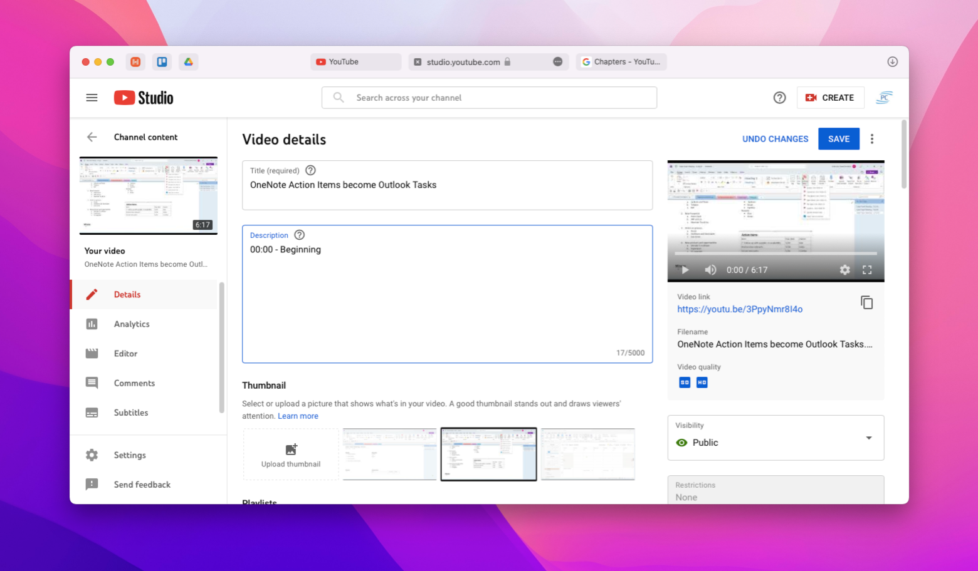
Task: Click the CREATE button
Action: click(x=830, y=98)
